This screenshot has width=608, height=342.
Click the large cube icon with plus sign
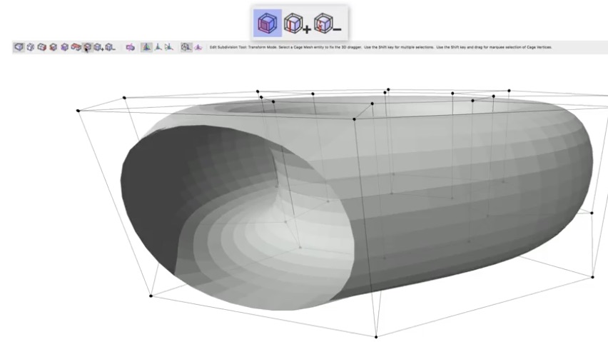[x=298, y=24]
